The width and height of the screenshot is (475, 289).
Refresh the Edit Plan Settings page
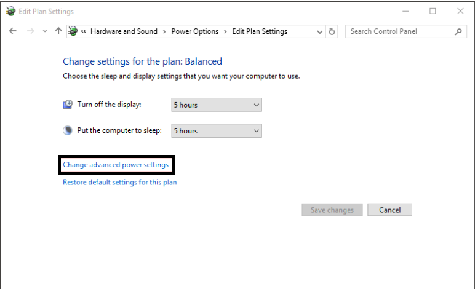pos(332,31)
